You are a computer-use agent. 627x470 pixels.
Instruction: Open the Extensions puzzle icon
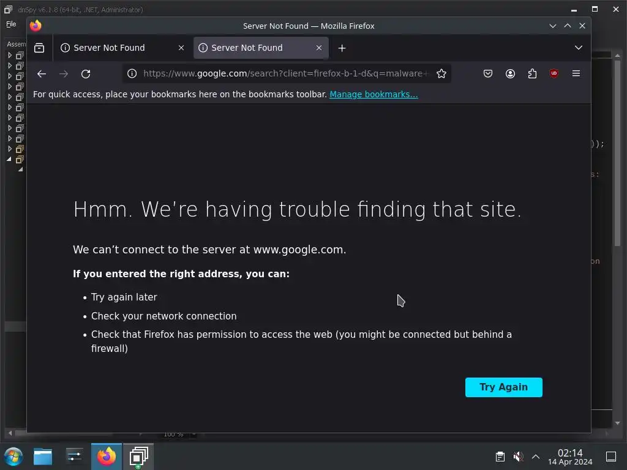[532, 73]
